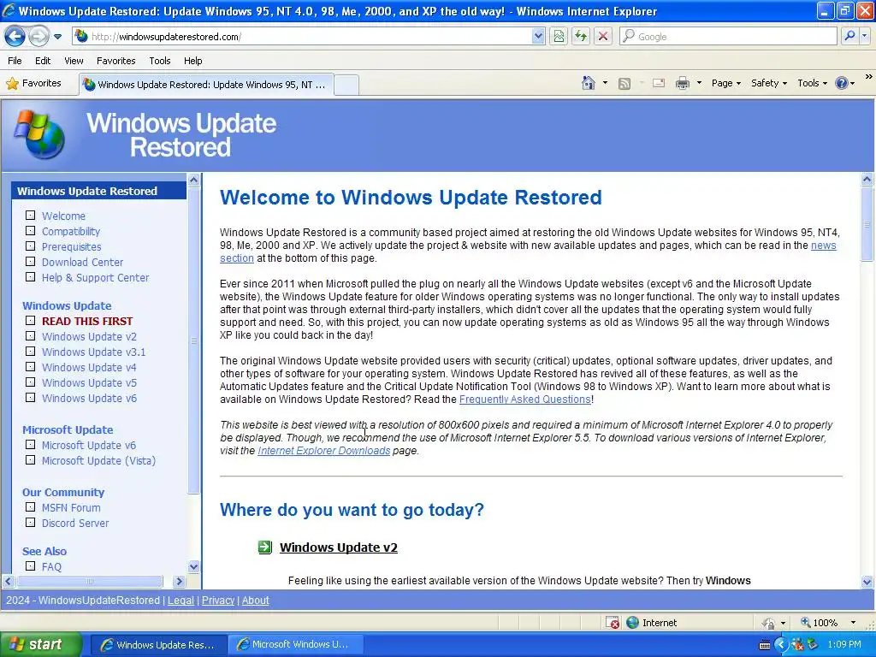Open the Windows Update v2 heading link
Viewport: 876px width, 657px height.
339,547
